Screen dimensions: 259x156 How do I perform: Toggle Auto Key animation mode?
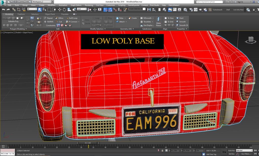pos(231,150)
